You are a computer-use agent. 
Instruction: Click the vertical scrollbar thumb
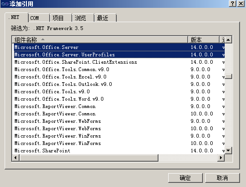coord(228,77)
